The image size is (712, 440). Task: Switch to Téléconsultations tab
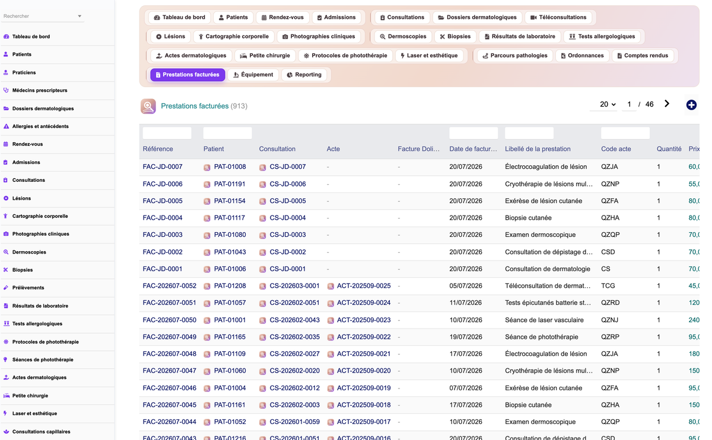tap(558, 17)
